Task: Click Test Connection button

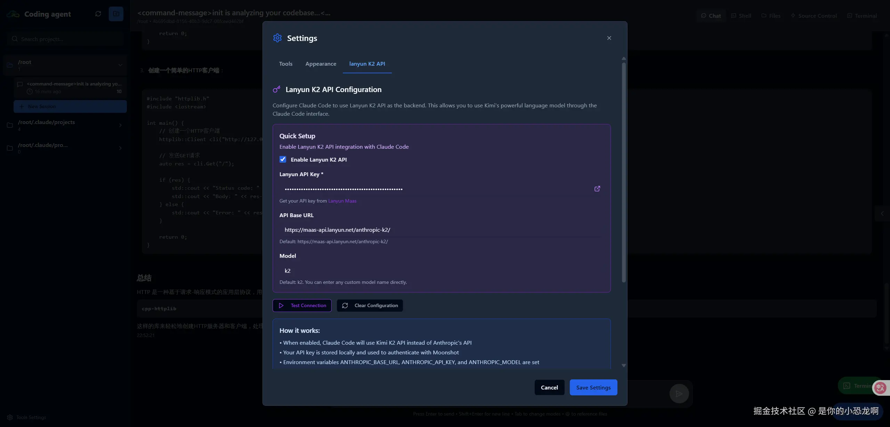Action: [302, 306]
